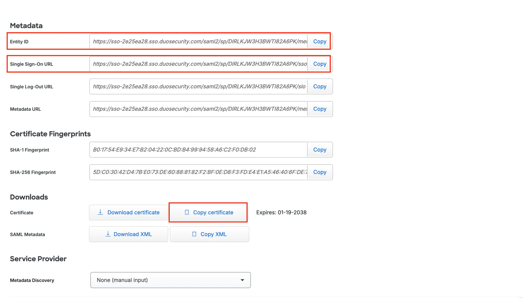522x298 pixels.
Task: Click the clipboard icon beside Copy certificate
Action: click(x=187, y=212)
